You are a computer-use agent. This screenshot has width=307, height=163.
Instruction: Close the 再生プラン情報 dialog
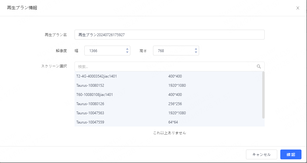coord(297,8)
